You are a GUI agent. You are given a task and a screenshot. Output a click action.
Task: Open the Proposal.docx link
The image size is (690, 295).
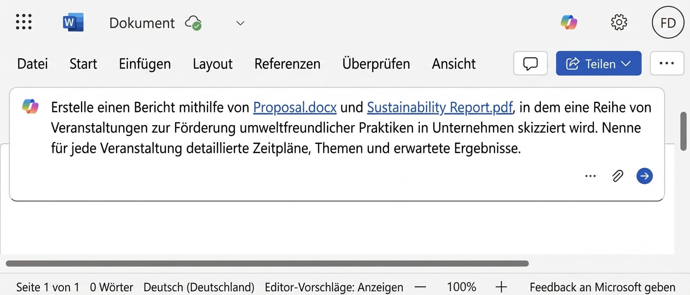(x=295, y=107)
